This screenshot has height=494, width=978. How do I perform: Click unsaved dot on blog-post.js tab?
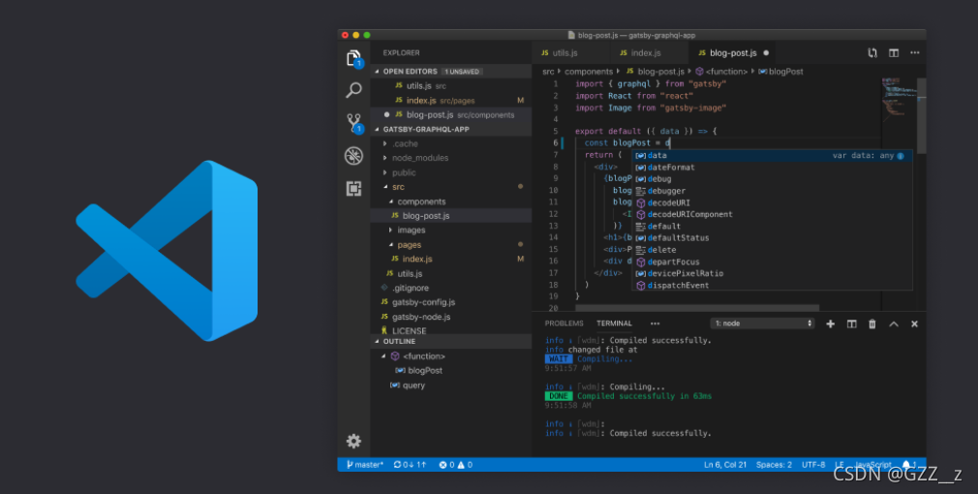pyautogui.click(x=766, y=53)
